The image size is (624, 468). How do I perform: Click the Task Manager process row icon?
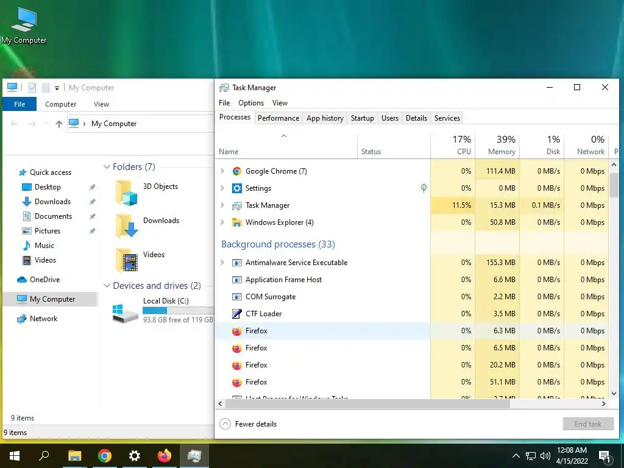pos(237,205)
